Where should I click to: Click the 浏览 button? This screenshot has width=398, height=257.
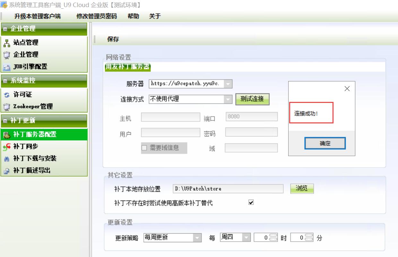(x=302, y=188)
